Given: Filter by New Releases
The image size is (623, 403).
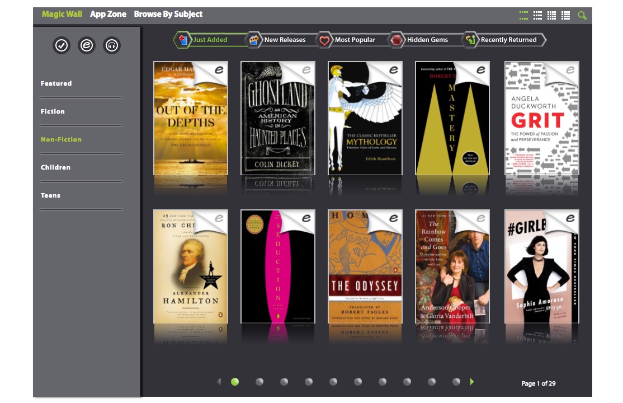Looking at the screenshot, I should [285, 40].
